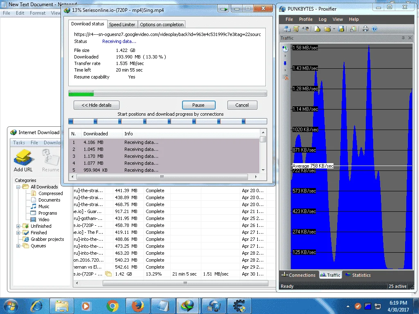
Task: Expand the Queues category node
Action: 18,246
